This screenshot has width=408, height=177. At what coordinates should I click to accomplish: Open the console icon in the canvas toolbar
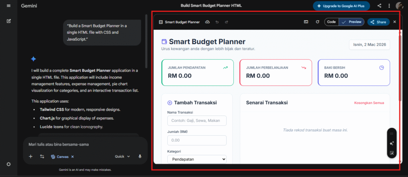306,22
